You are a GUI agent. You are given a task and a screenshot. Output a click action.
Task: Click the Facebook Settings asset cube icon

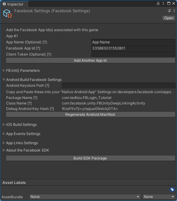coord(7,13)
